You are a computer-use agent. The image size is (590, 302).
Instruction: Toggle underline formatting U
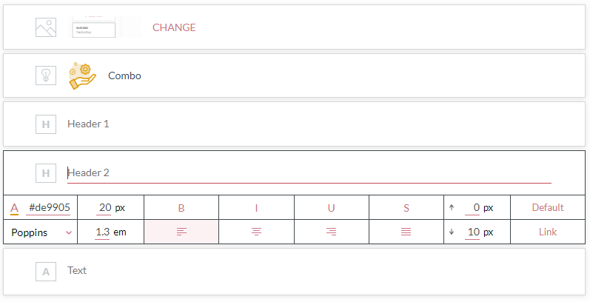pyautogui.click(x=331, y=208)
